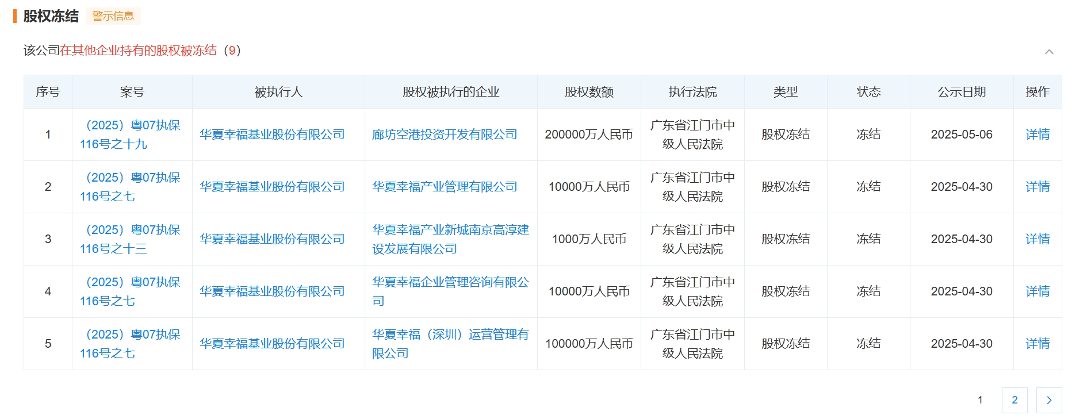Click the 股权被执行的企业 column header

tap(451, 92)
